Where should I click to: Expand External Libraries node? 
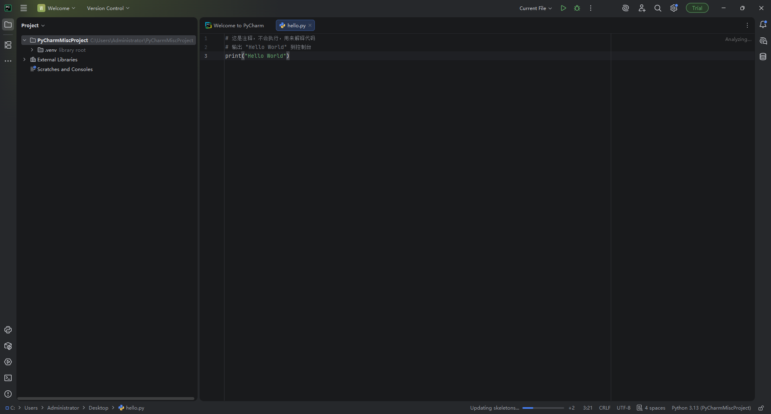coord(24,59)
